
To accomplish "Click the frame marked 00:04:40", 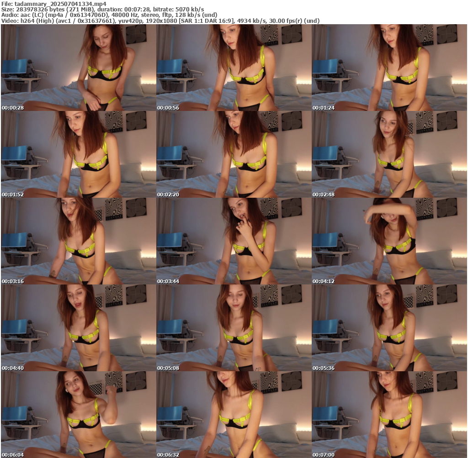I will pyautogui.click(x=78, y=328).
